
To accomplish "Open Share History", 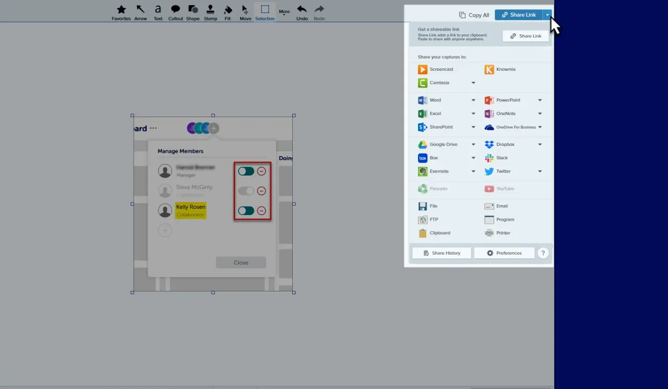I will tap(442, 253).
